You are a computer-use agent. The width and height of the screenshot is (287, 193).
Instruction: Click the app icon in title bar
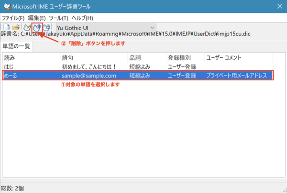coord(7,7)
